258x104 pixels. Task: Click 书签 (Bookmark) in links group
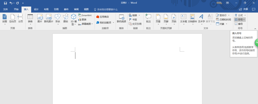tap(133, 19)
